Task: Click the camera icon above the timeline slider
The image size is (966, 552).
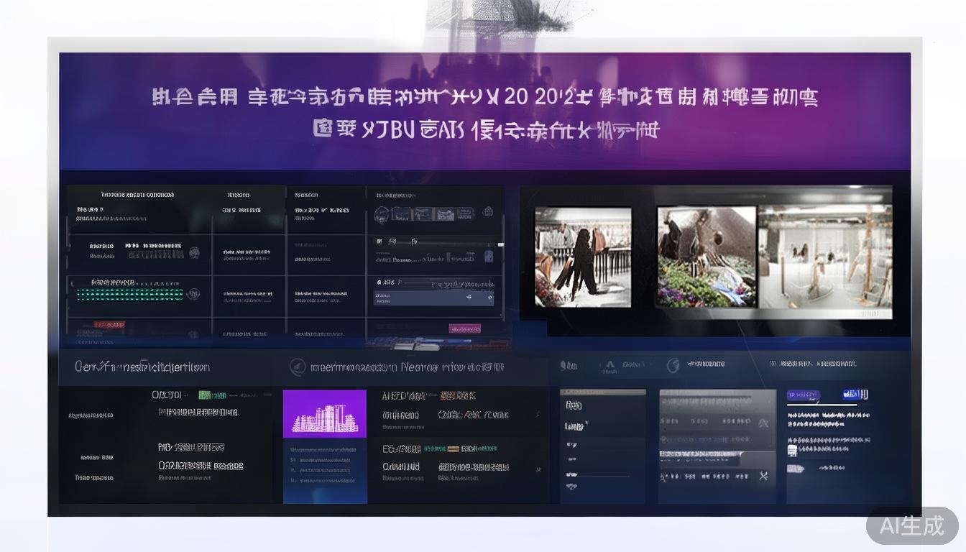Action: click(x=379, y=241)
